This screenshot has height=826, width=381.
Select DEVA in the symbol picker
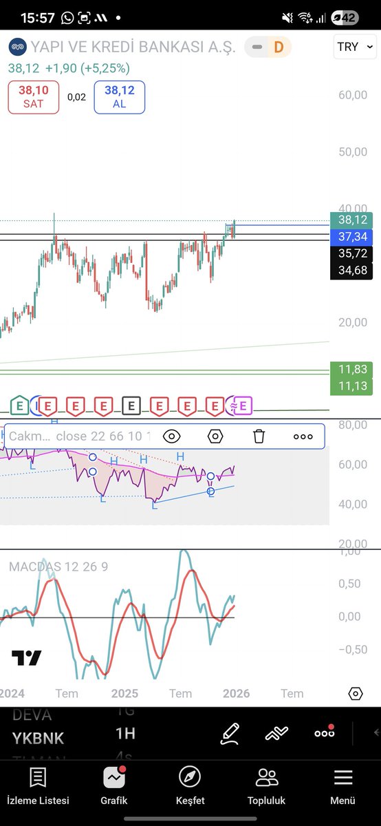[x=32, y=714]
